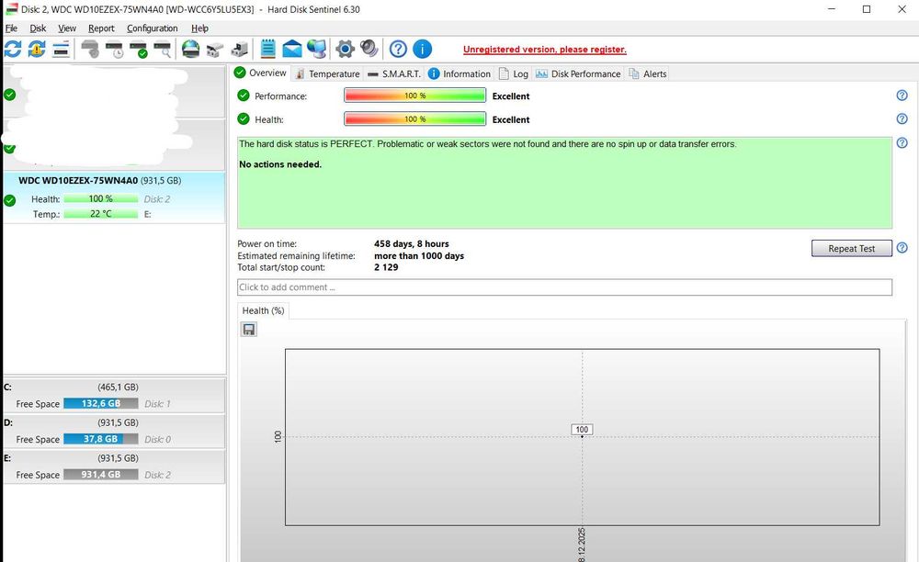The image size is (919, 562).
Task: Click the disk with green checkmark icon
Action: point(139,50)
